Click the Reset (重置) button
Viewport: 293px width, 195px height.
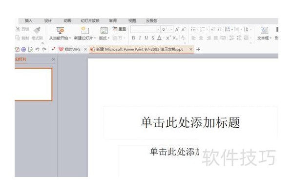pos(119,29)
